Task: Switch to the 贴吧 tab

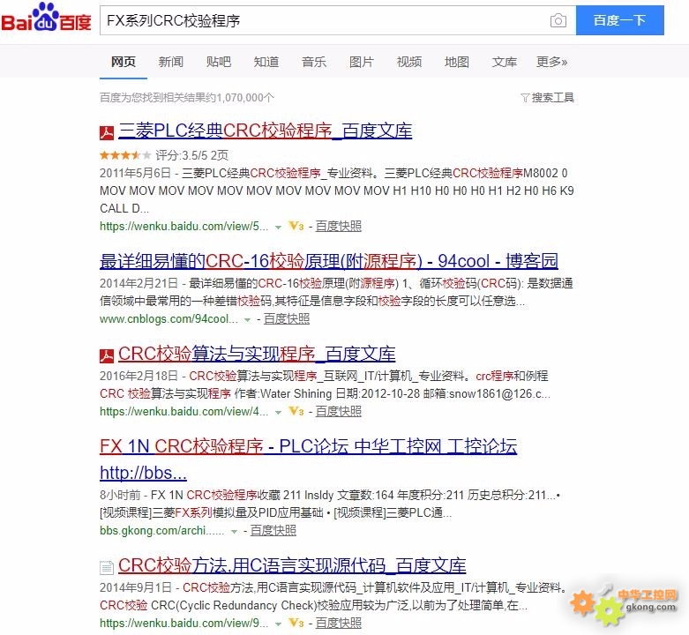Action: coord(219,62)
